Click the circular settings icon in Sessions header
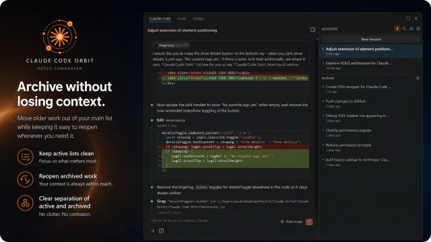431x242 pixels. click(418, 28)
